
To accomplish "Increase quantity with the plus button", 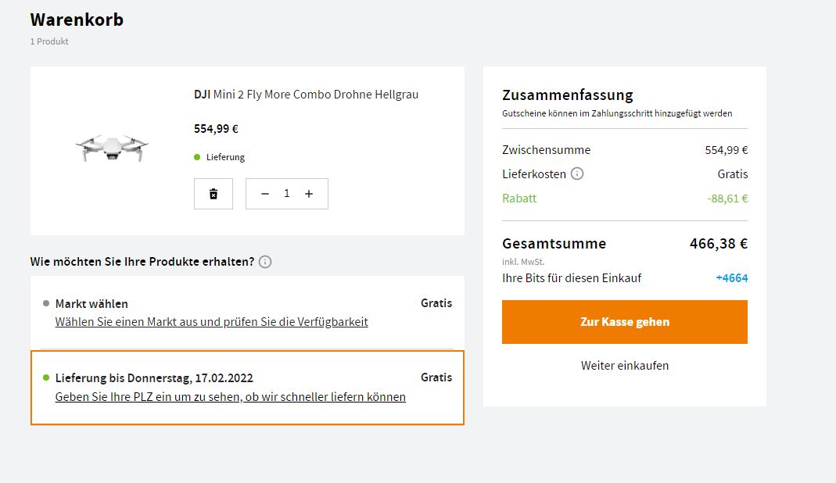I will coord(309,194).
